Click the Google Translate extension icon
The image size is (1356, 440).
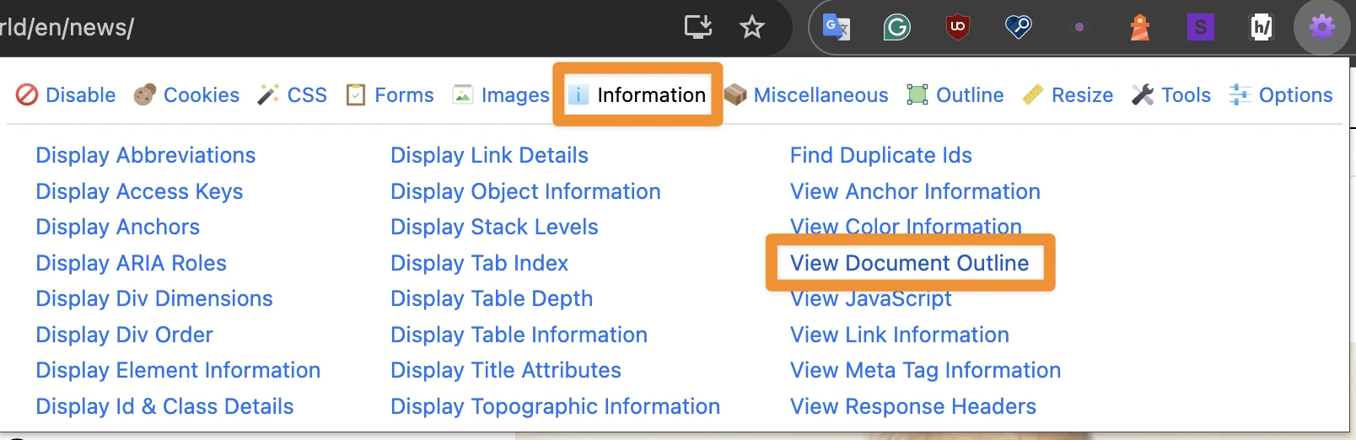(x=836, y=28)
